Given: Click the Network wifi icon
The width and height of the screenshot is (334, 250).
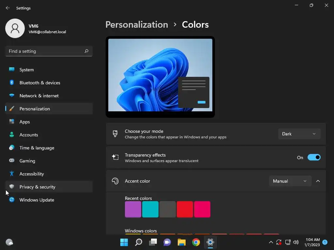Looking at the screenshot, I should click(12, 96).
